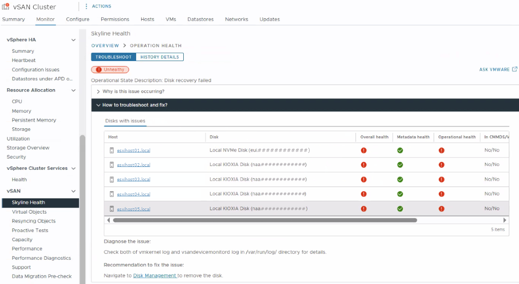The image size is (519, 284).
Task: Open the Permissions tab
Action: 115,19
